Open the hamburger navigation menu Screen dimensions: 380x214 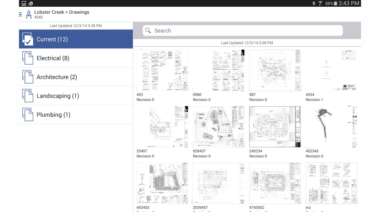[x=20, y=14]
